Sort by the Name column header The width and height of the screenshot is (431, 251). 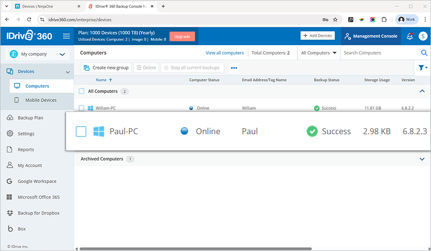[x=101, y=80]
